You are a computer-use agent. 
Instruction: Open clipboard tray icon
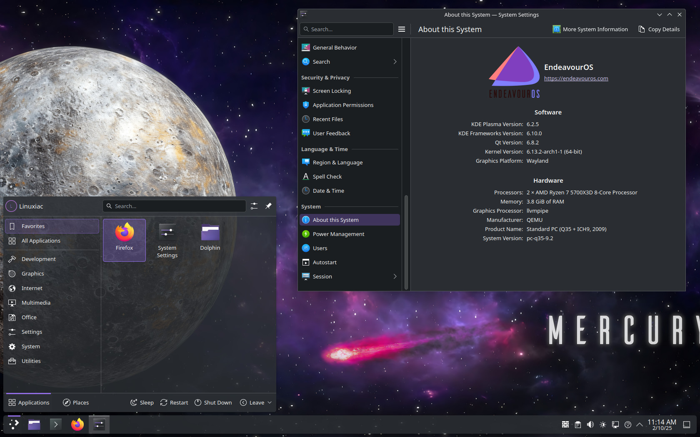(x=578, y=425)
